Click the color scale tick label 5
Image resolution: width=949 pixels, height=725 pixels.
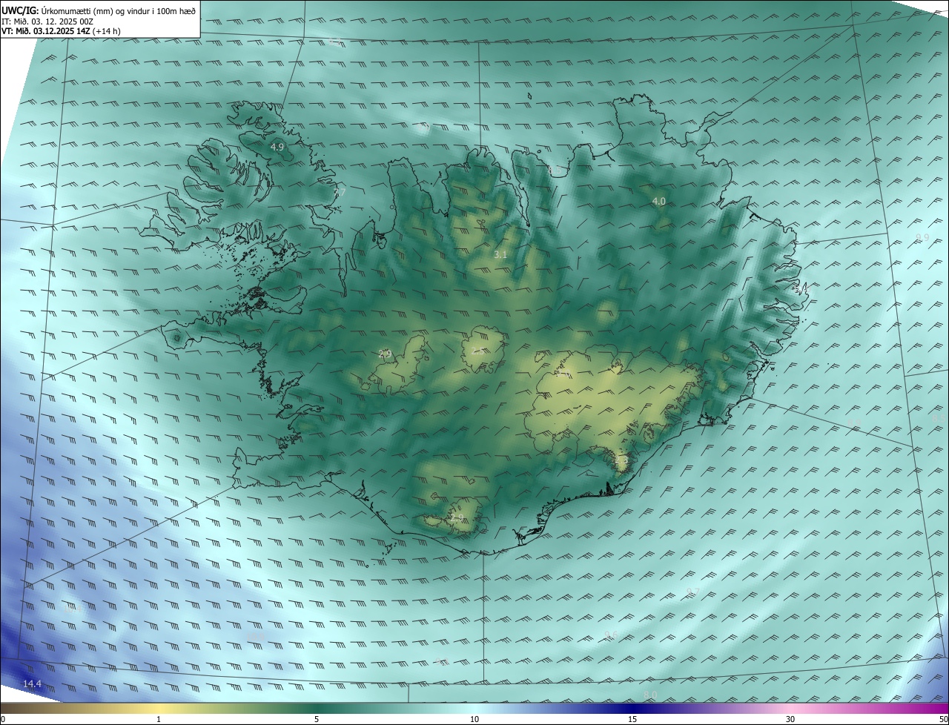click(x=317, y=719)
